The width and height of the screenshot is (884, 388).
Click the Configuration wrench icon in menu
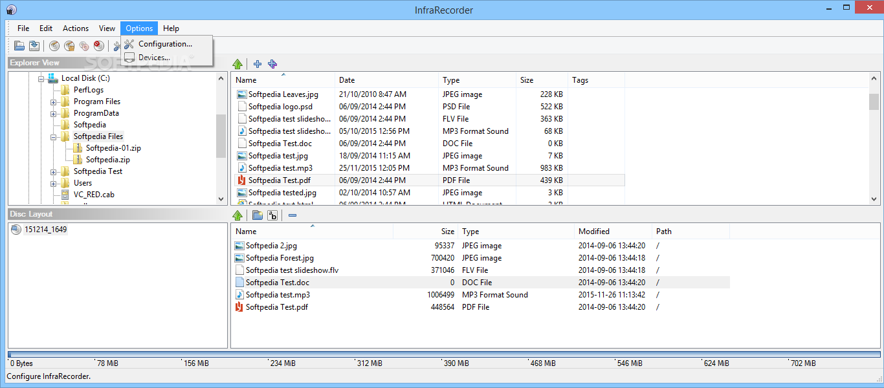click(129, 44)
